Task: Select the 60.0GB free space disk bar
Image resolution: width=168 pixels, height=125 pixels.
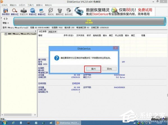Action: click(90, 21)
